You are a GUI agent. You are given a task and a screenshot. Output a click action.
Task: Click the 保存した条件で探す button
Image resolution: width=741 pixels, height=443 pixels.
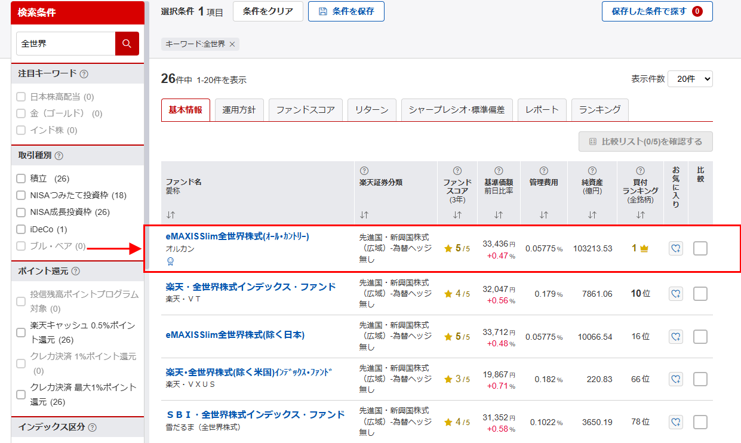click(x=657, y=11)
